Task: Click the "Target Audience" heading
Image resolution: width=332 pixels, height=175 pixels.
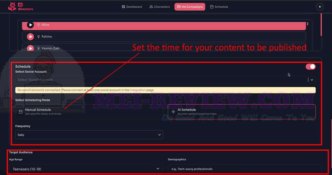Action: pos(21,152)
